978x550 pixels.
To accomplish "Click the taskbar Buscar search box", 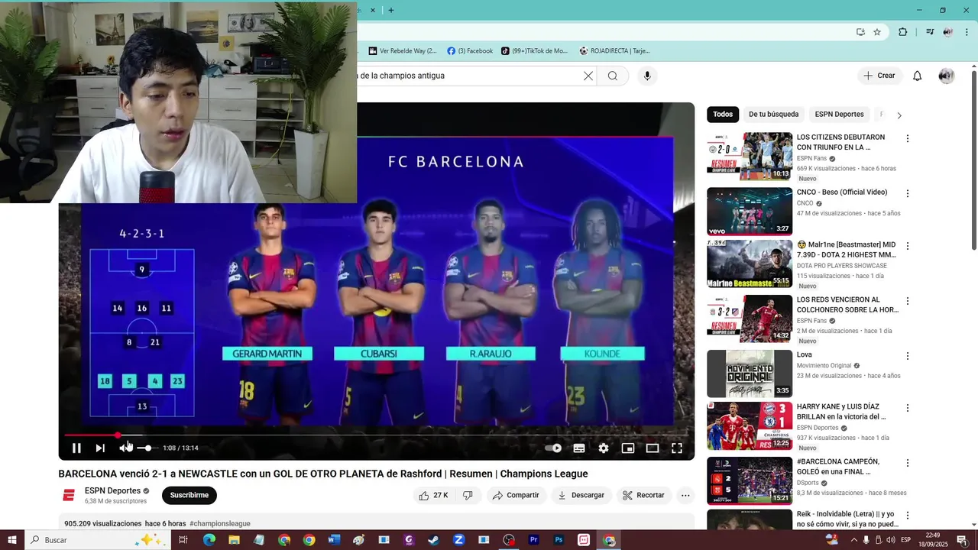I will pyautogui.click(x=98, y=540).
